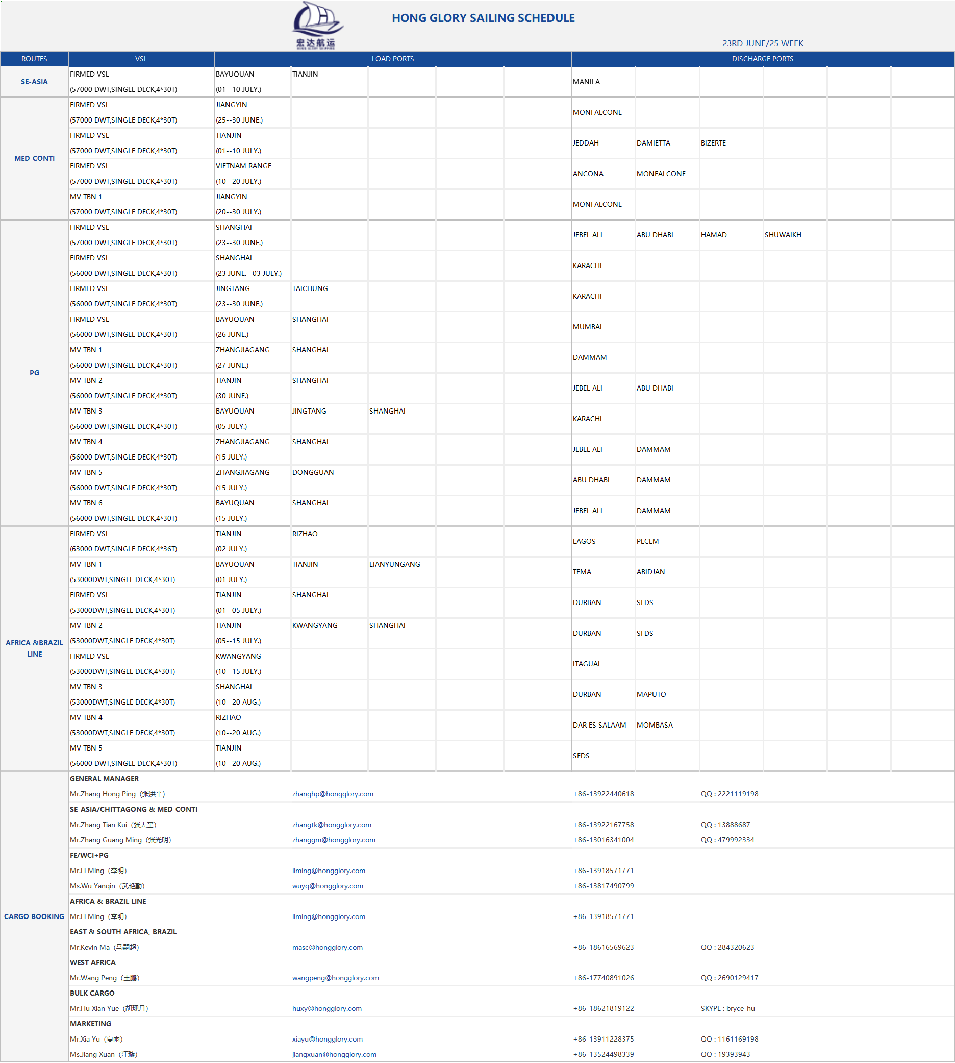This screenshot has height=1063, width=955.
Task: Open the zhanghp@hongglory.com email link
Action: 333,794
